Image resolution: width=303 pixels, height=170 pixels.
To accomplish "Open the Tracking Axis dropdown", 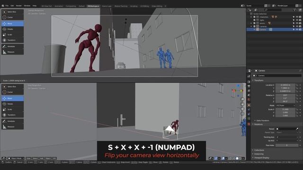I will click(287, 137).
